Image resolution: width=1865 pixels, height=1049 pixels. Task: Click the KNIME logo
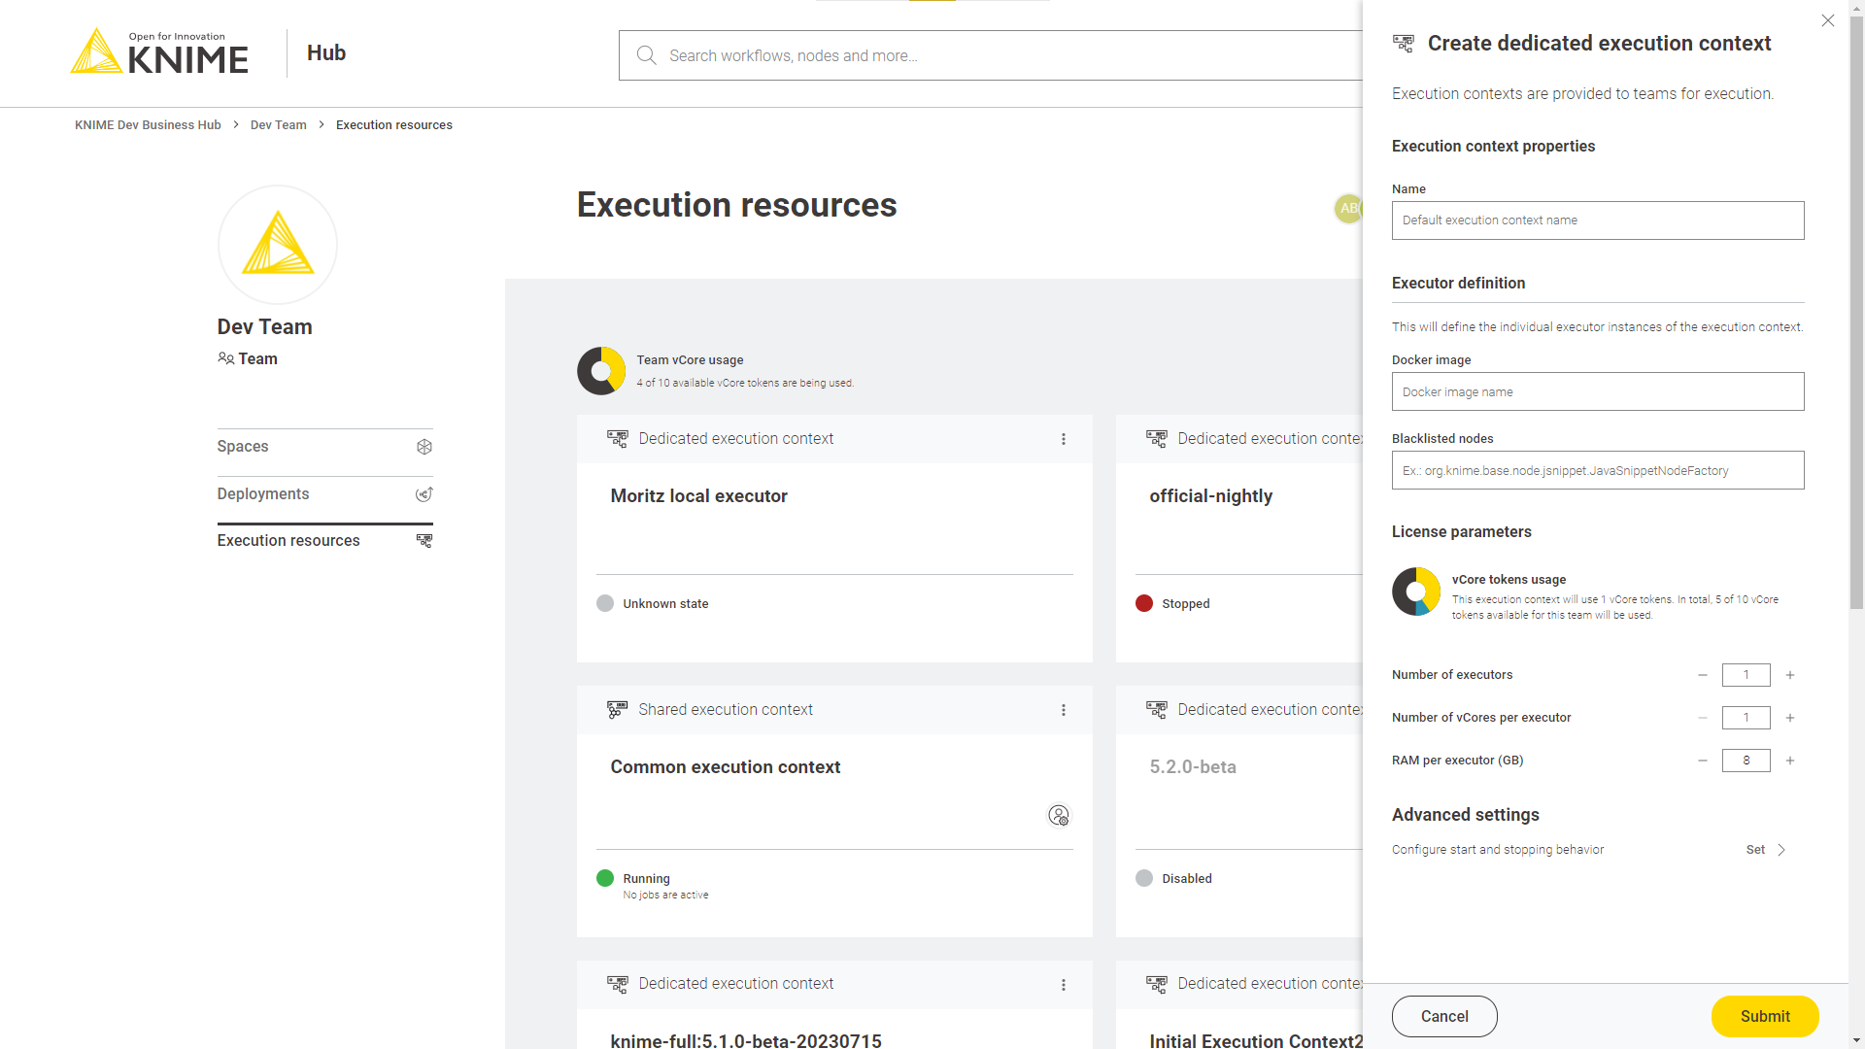(x=159, y=51)
